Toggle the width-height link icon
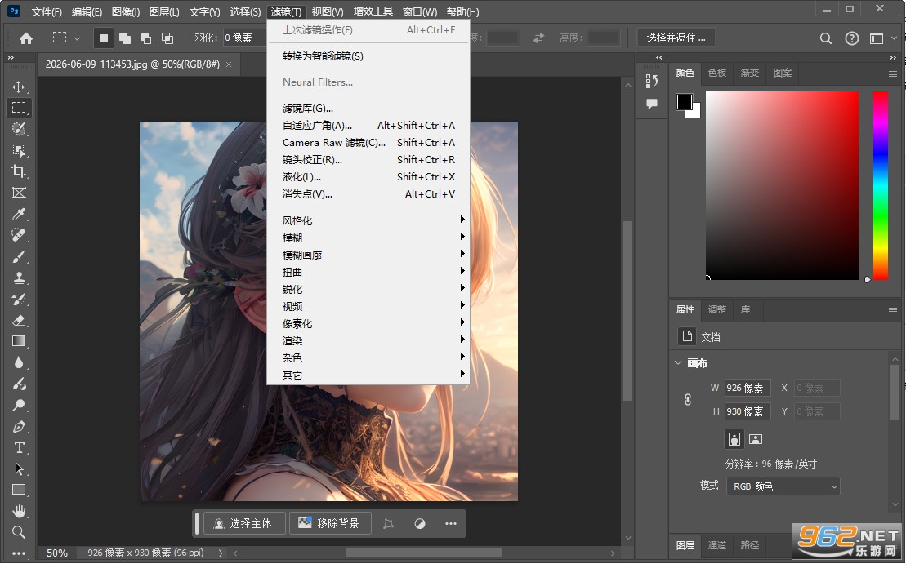Screen dimensions: 906x564 [688, 399]
